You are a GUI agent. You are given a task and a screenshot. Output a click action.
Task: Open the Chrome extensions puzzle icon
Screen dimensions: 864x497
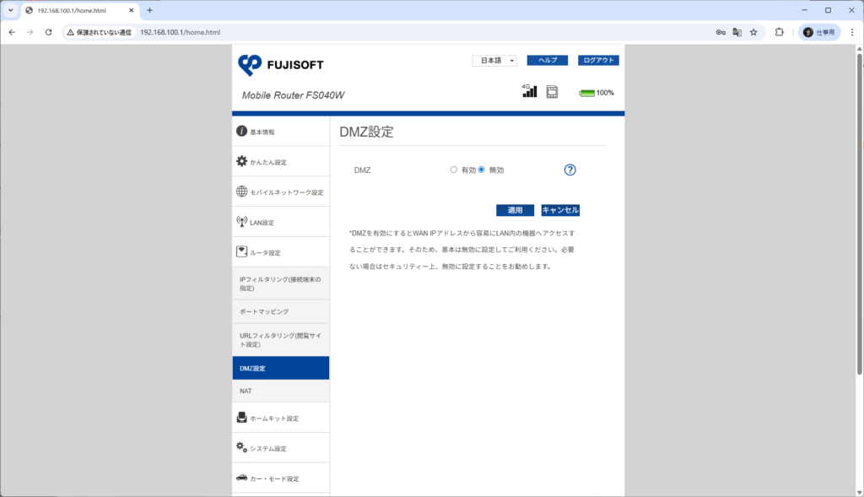(779, 32)
